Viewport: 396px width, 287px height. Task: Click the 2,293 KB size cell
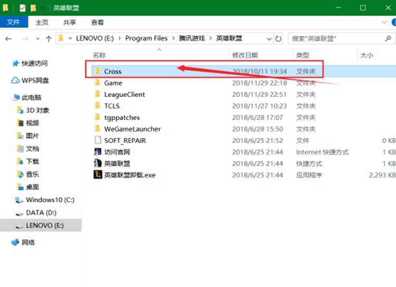pos(382,175)
